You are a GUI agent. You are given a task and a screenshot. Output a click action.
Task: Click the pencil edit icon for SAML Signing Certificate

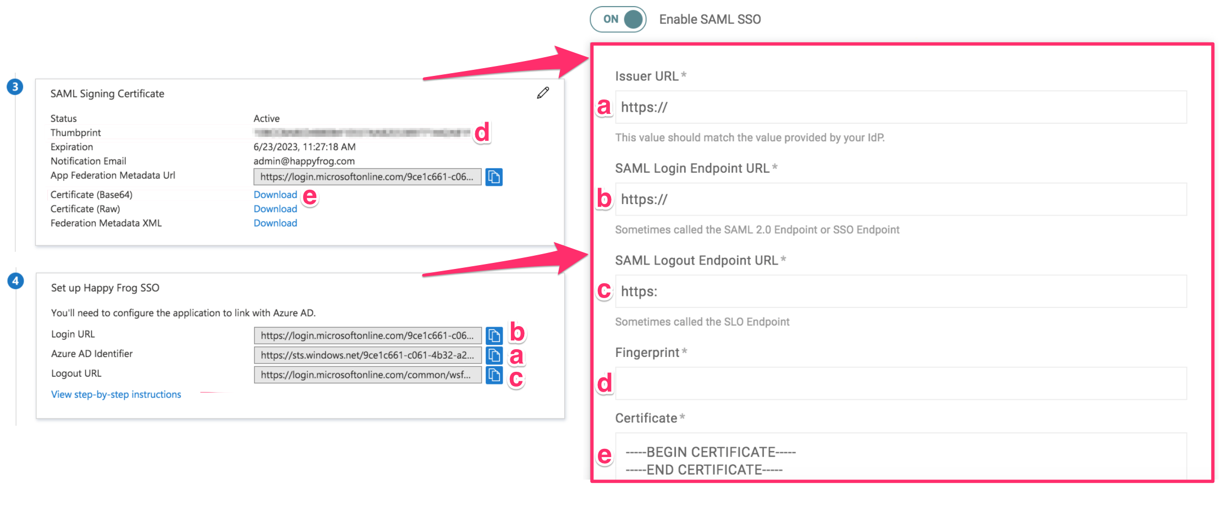543,93
